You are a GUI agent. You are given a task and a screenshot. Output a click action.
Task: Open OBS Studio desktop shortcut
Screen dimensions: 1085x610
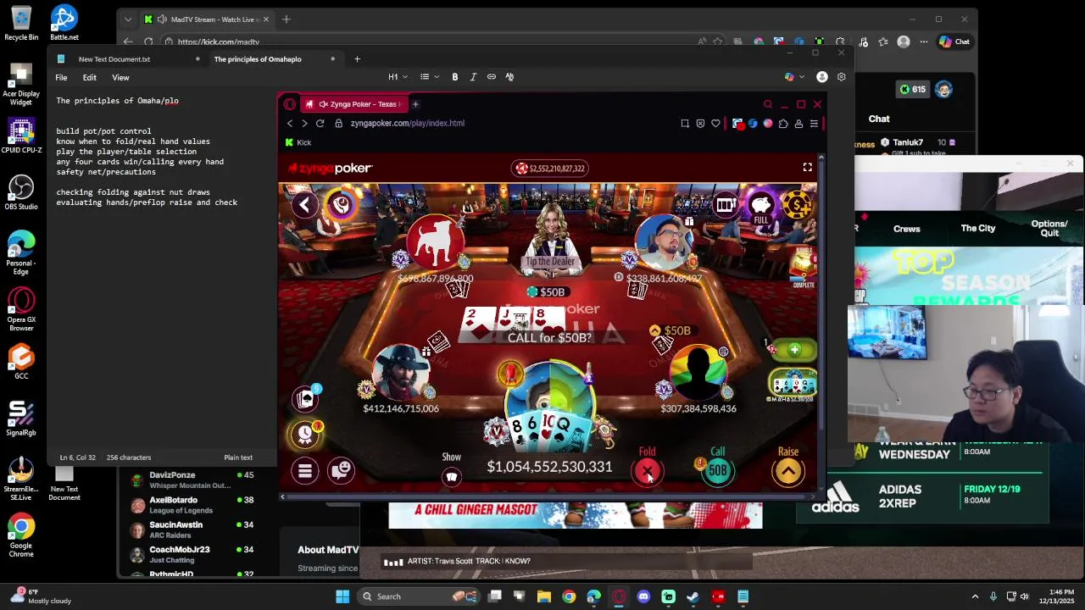click(x=21, y=192)
